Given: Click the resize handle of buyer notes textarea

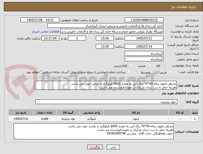Looking at the screenshot, I should tap(15, 138).
